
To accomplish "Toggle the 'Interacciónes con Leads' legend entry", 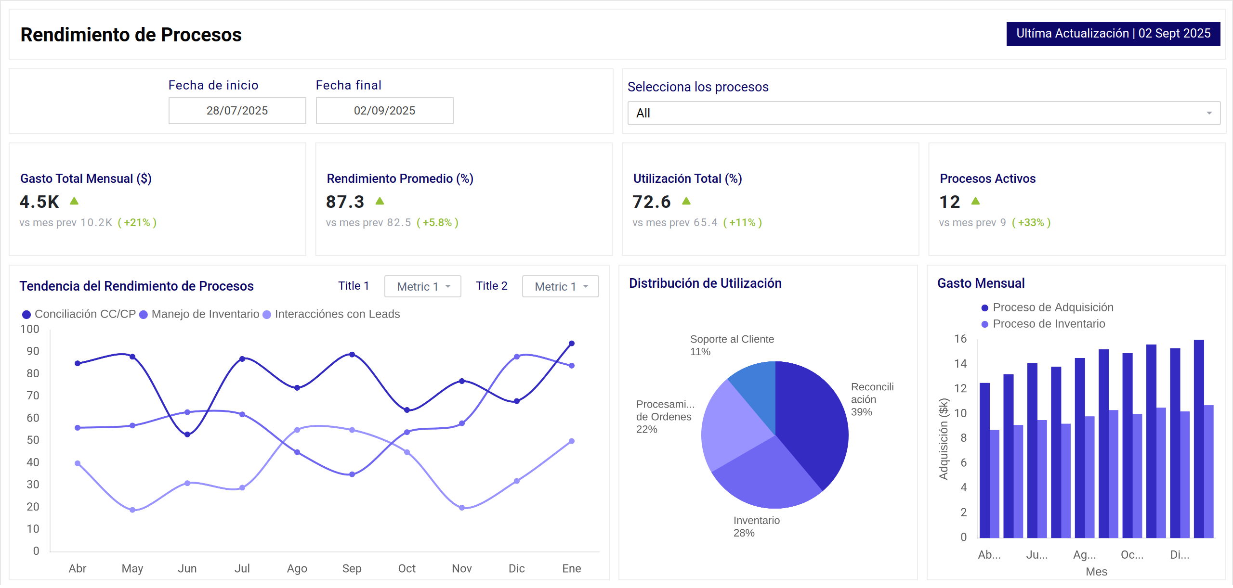I will click(337, 314).
